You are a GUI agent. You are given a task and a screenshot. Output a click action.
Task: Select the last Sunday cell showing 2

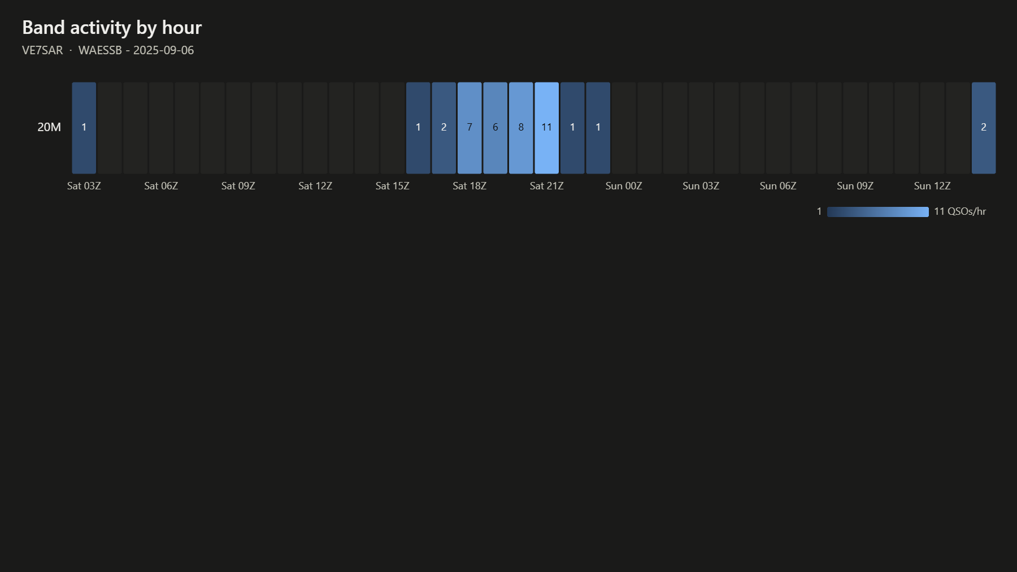click(x=984, y=128)
